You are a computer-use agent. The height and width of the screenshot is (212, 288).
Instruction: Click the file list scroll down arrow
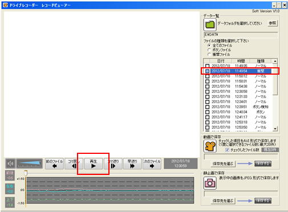[x=275, y=129]
